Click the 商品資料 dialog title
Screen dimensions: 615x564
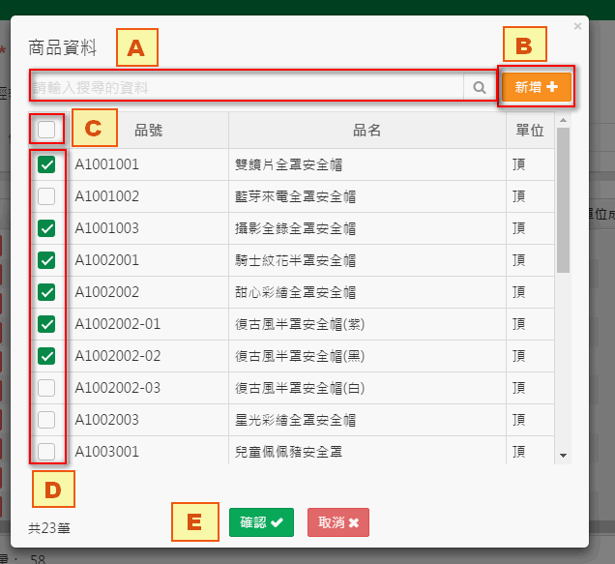pyautogui.click(x=62, y=47)
